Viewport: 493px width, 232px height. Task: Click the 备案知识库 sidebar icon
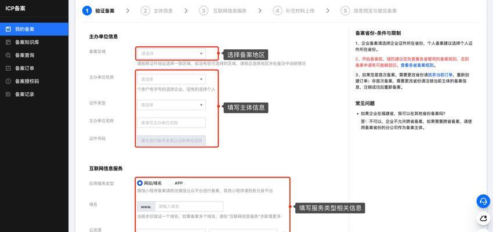tap(8, 42)
